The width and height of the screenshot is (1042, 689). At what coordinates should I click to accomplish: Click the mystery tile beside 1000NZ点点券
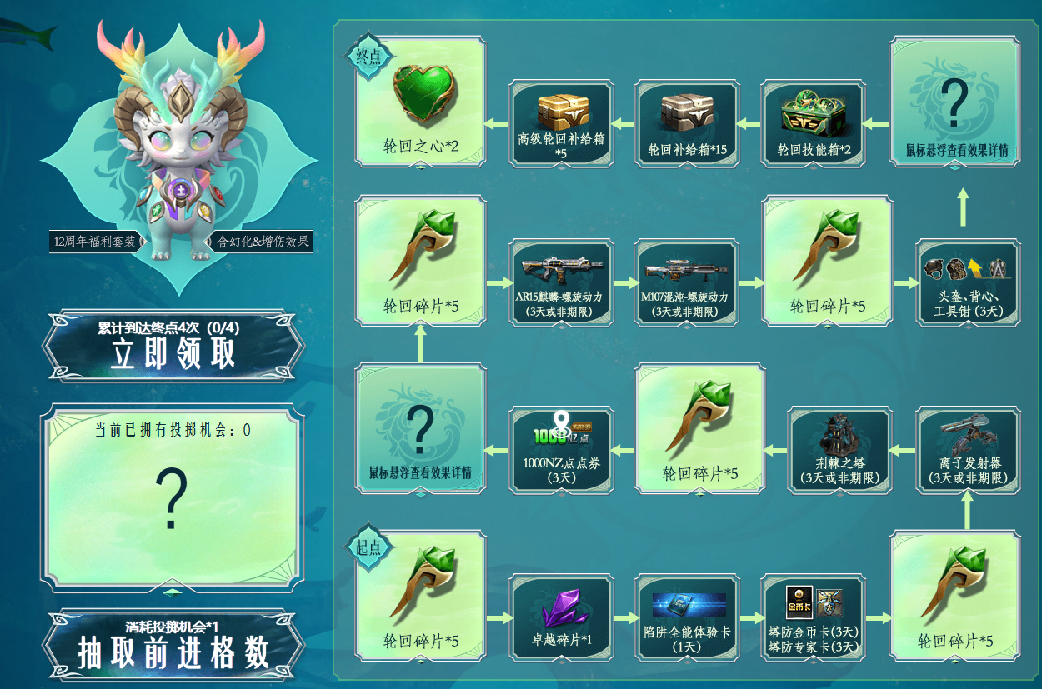tap(421, 427)
